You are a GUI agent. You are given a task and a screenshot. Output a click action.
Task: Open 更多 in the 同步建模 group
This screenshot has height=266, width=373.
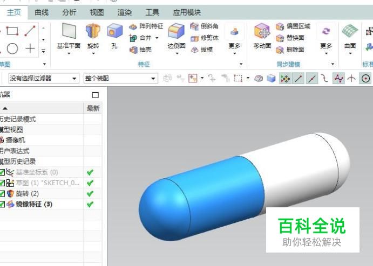point(326,38)
